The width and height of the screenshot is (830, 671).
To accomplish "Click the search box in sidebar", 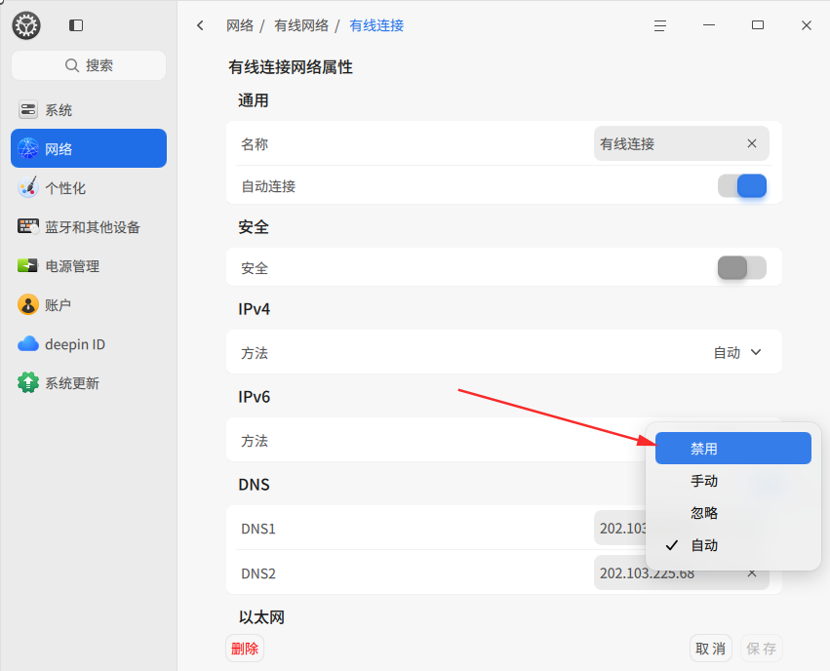I will [89, 65].
